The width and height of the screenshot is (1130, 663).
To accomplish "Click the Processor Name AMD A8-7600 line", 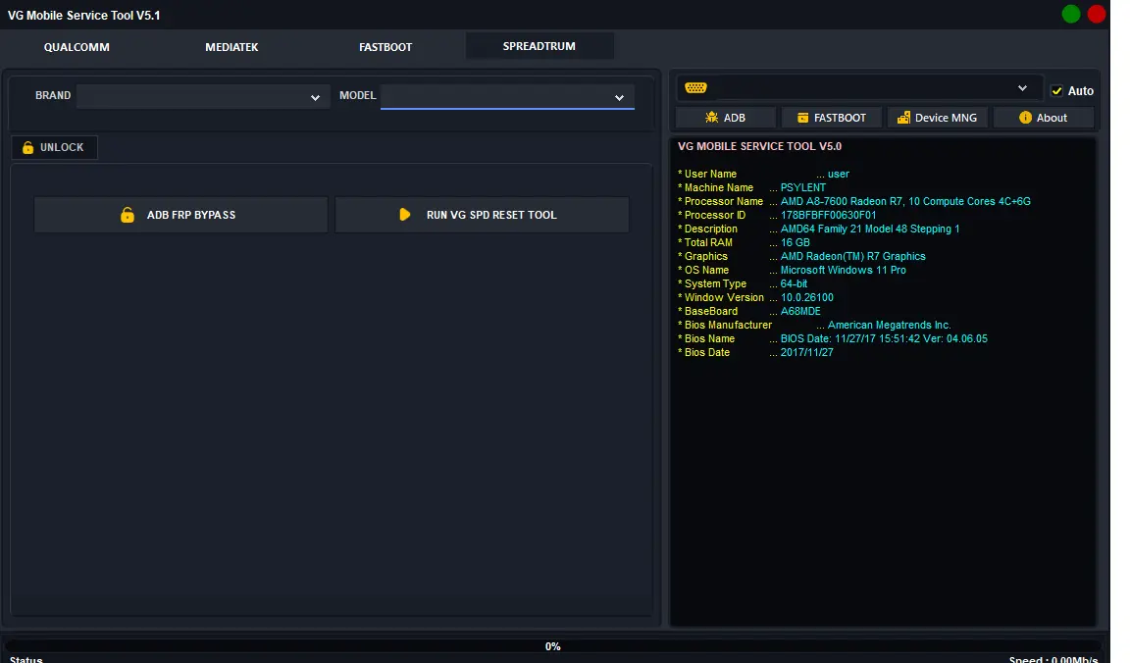I will click(854, 201).
